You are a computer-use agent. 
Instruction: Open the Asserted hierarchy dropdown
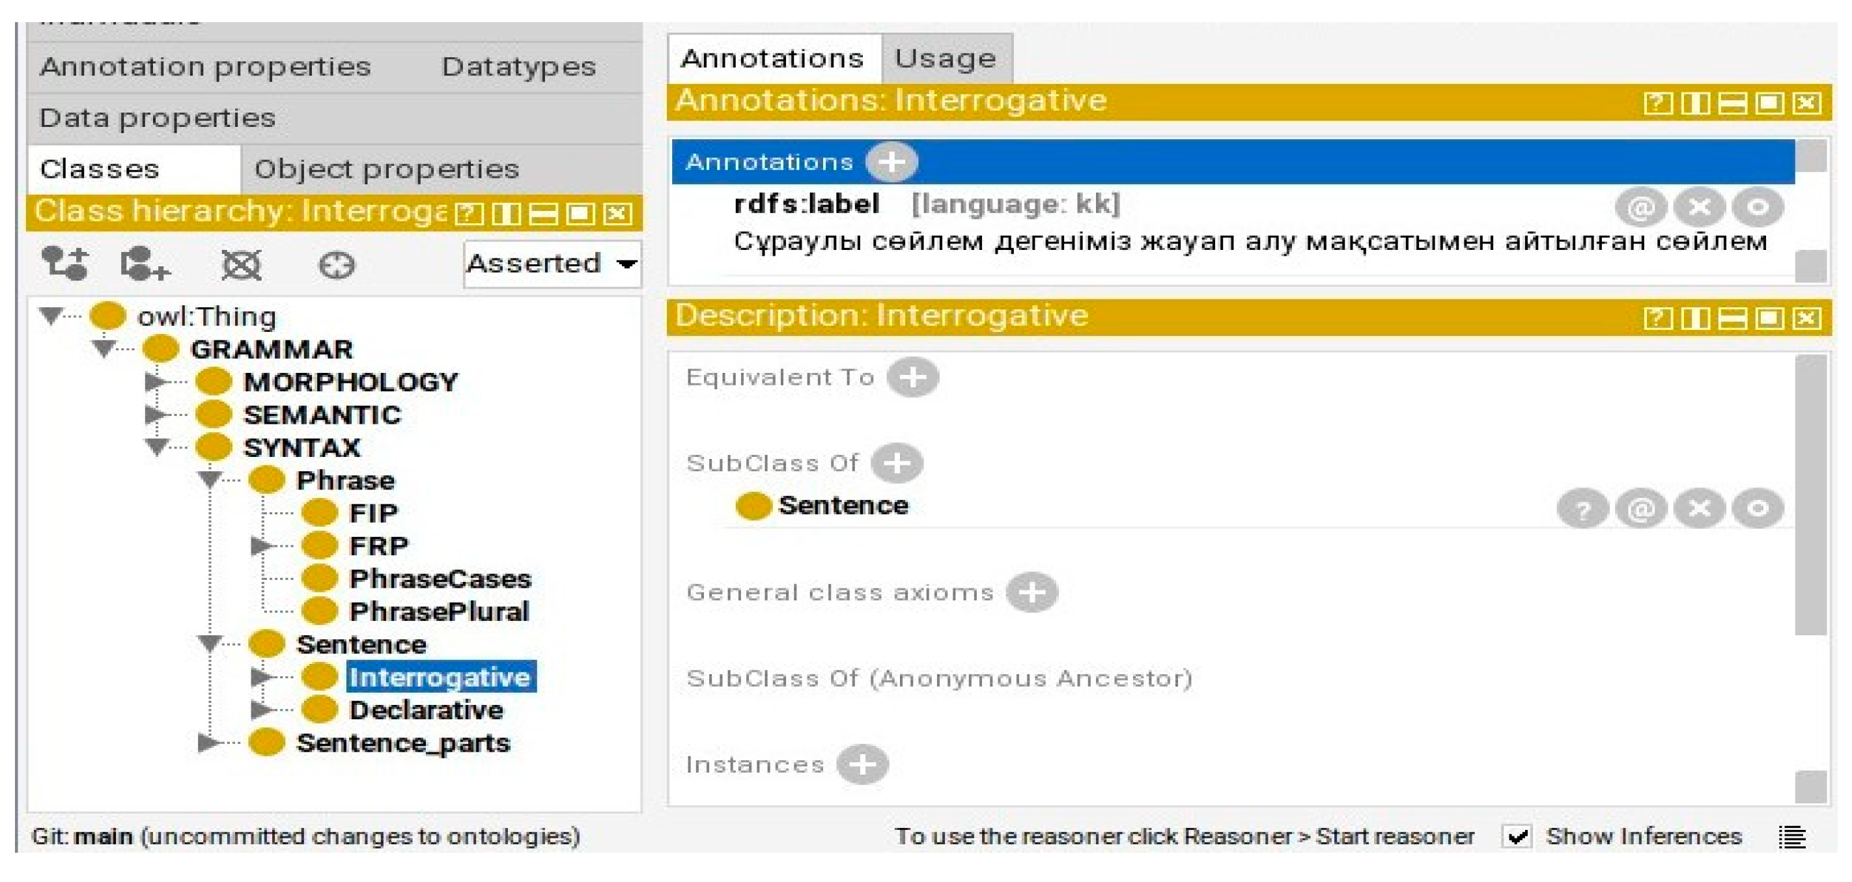[x=552, y=264]
